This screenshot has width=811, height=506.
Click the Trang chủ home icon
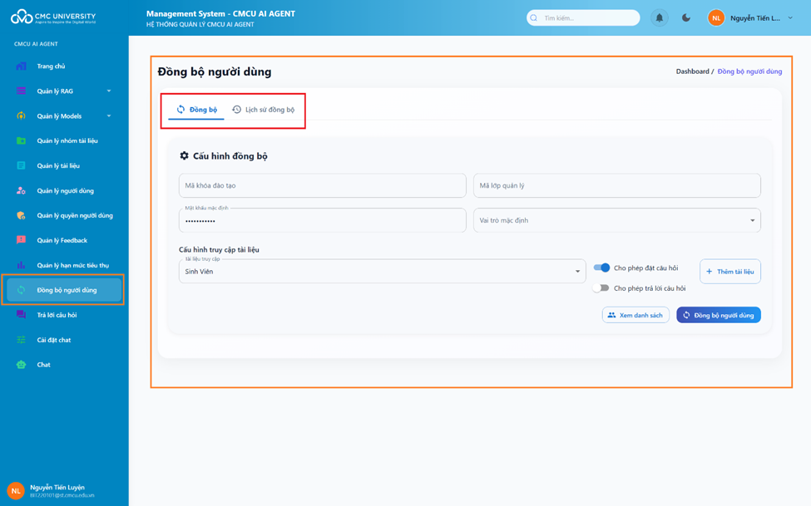point(22,66)
